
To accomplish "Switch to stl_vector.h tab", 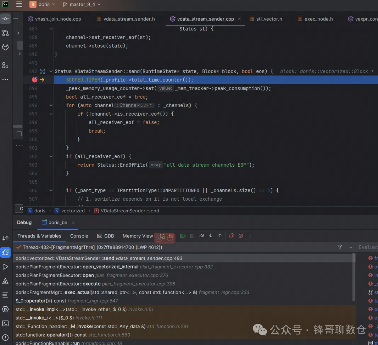I will [266, 19].
